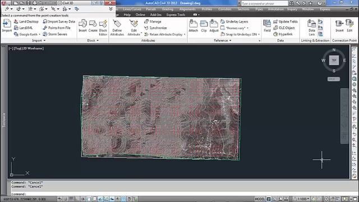359x202 pixels.
Task: Insert a block from Block panel
Action: point(82,26)
